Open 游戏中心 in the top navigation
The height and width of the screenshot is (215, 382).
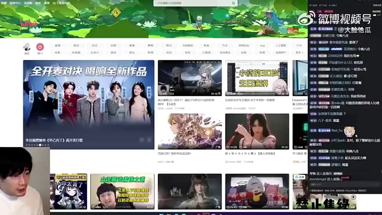point(15,3)
